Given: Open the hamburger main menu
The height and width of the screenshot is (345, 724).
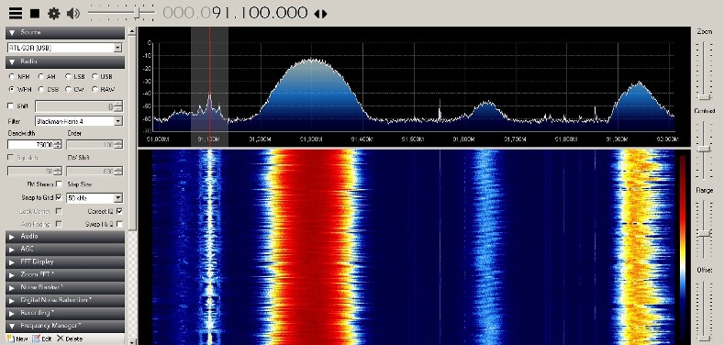Looking at the screenshot, I should point(16,13).
